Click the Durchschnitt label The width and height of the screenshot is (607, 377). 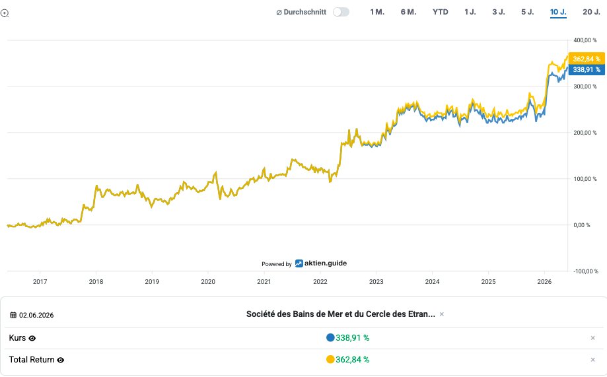[x=301, y=12]
